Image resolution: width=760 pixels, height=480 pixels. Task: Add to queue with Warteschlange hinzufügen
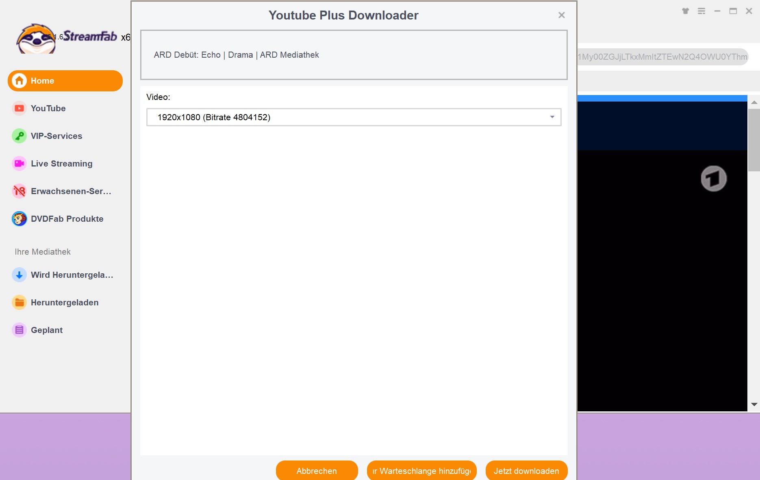tap(421, 471)
